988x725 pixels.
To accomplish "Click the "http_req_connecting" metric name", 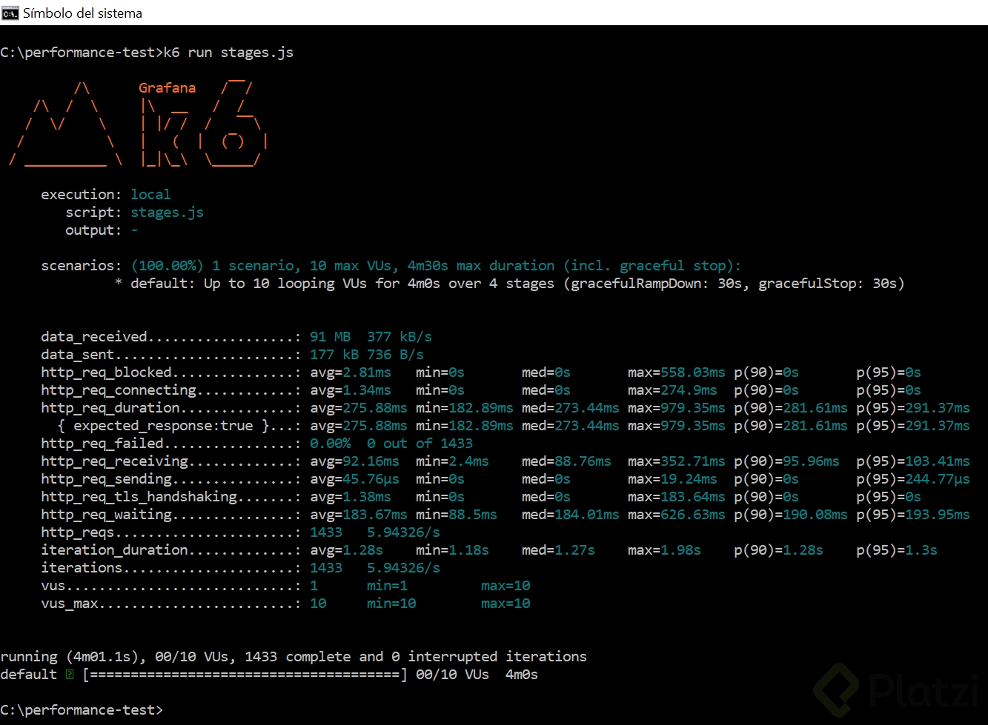I will point(119,390).
